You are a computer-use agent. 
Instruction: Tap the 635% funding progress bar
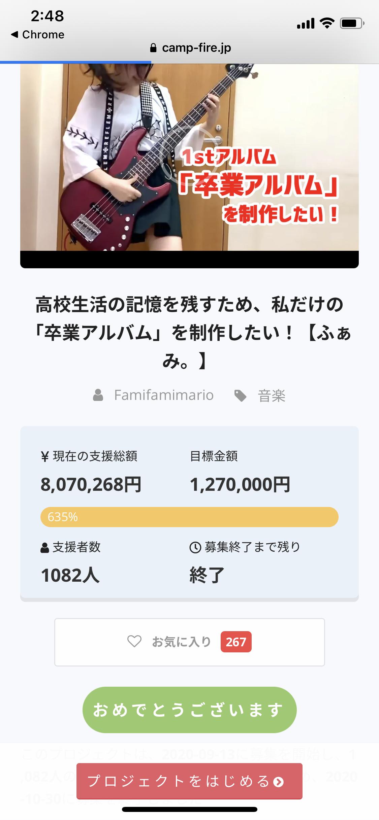click(189, 517)
